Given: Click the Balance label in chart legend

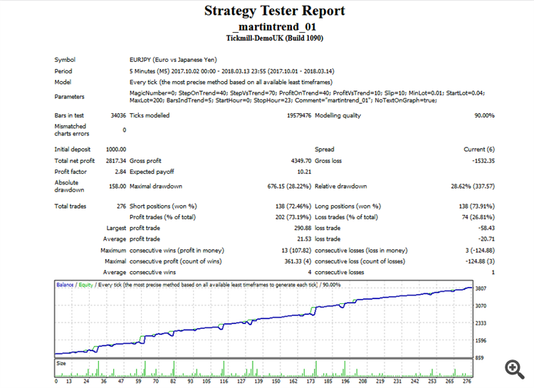Looking at the screenshot, I should tap(65, 285).
